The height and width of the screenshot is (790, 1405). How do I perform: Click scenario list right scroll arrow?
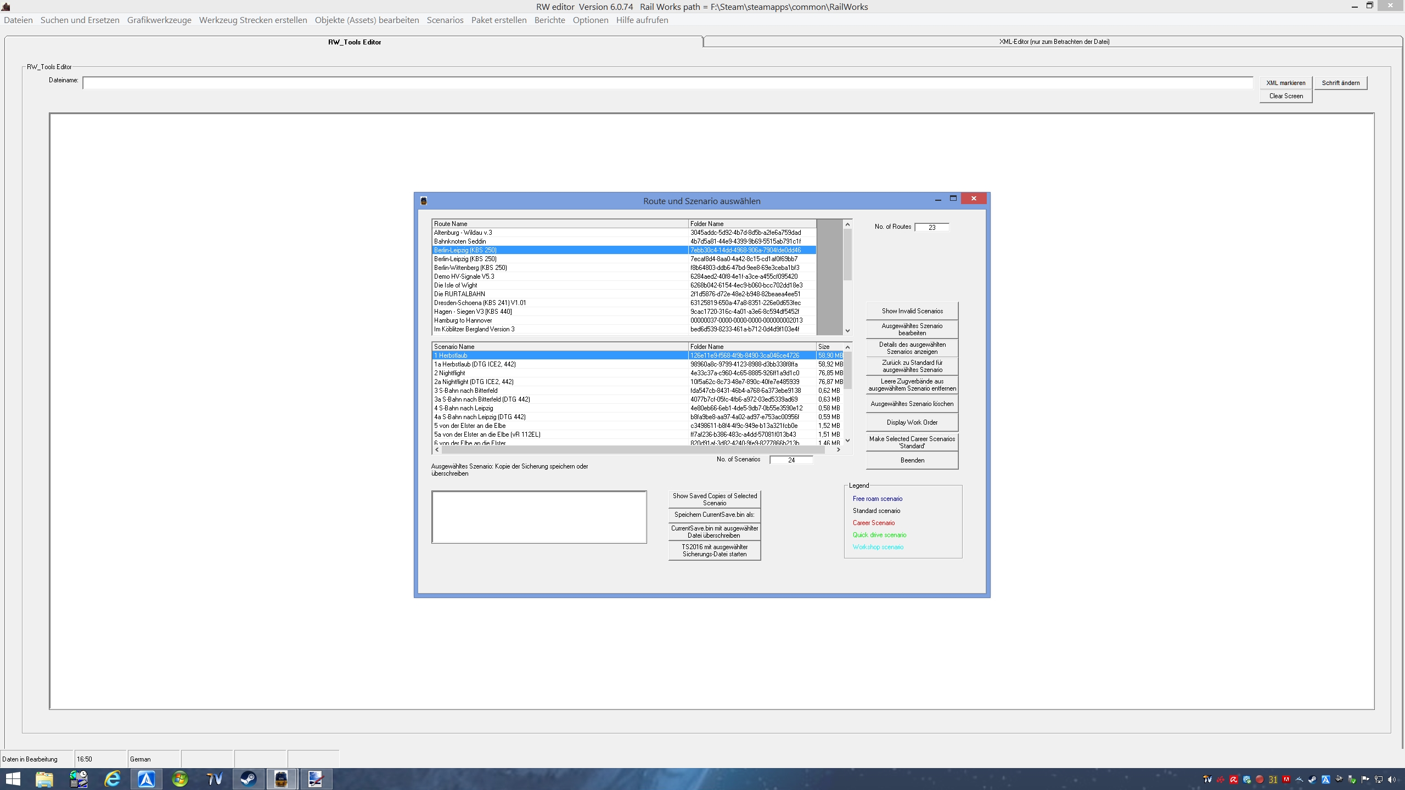[x=838, y=450]
